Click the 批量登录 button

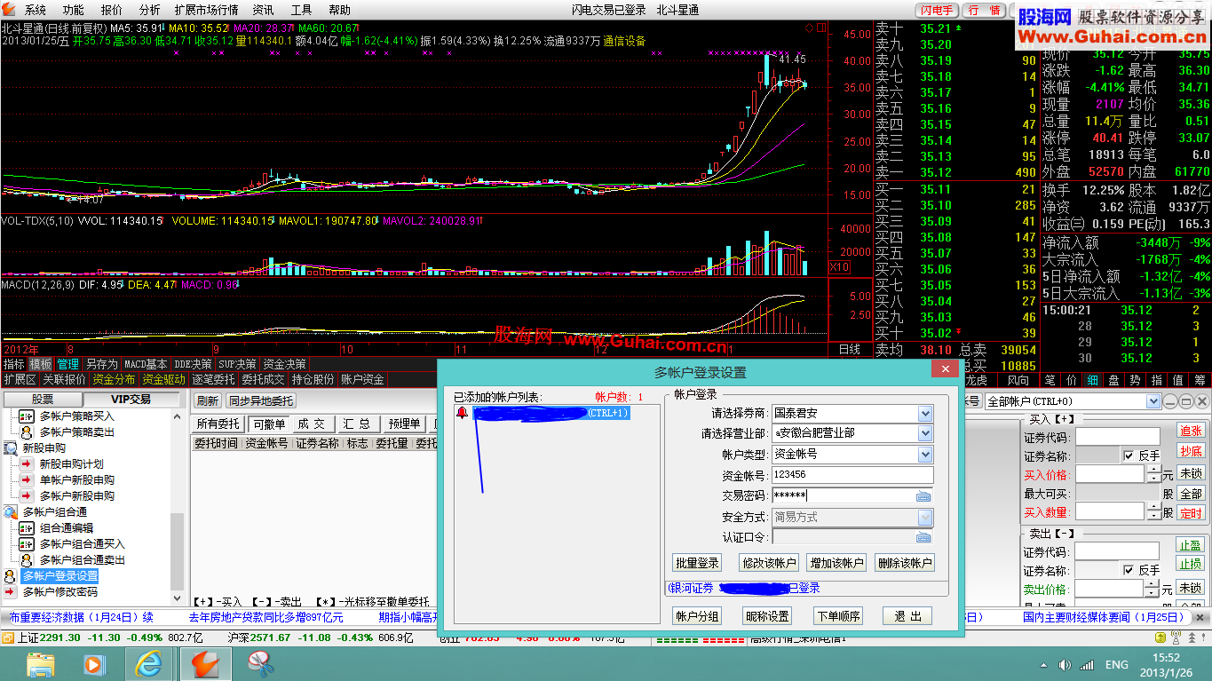[697, 563]
